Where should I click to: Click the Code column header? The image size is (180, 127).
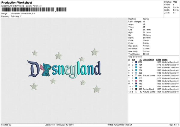point(158,60)
